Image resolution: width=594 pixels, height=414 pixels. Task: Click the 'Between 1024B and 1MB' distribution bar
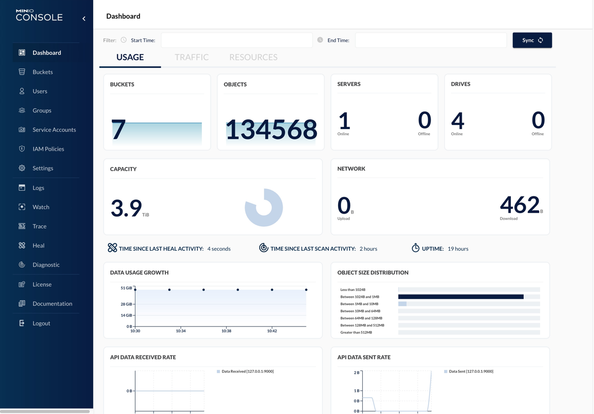[x=461, y=297]
